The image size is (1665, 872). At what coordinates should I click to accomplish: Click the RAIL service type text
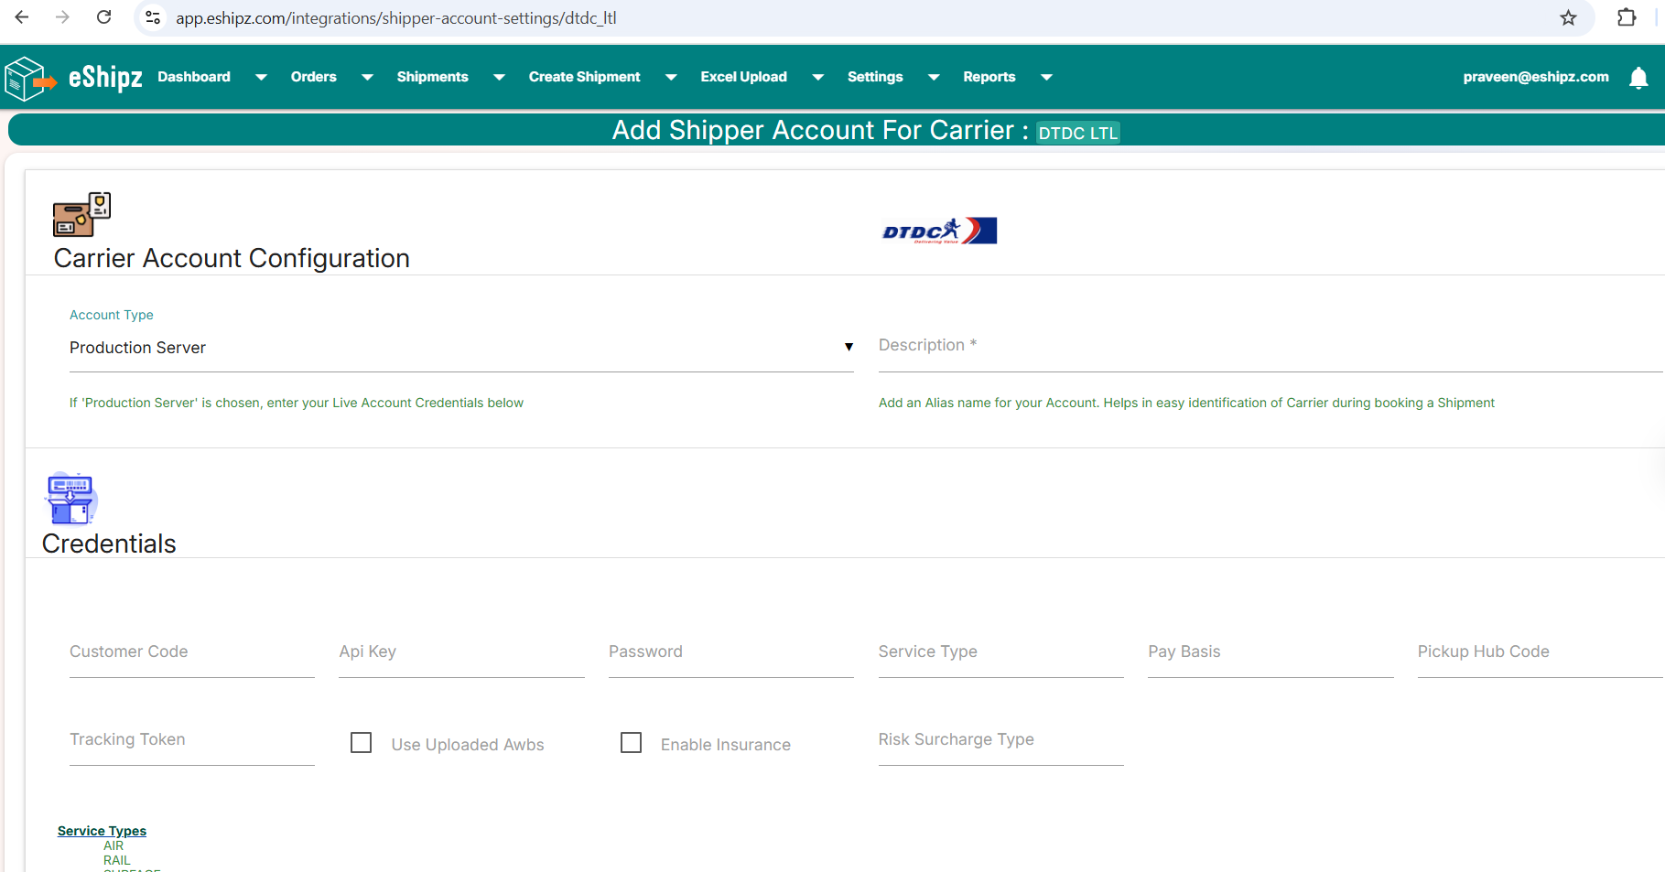(117, 860)
